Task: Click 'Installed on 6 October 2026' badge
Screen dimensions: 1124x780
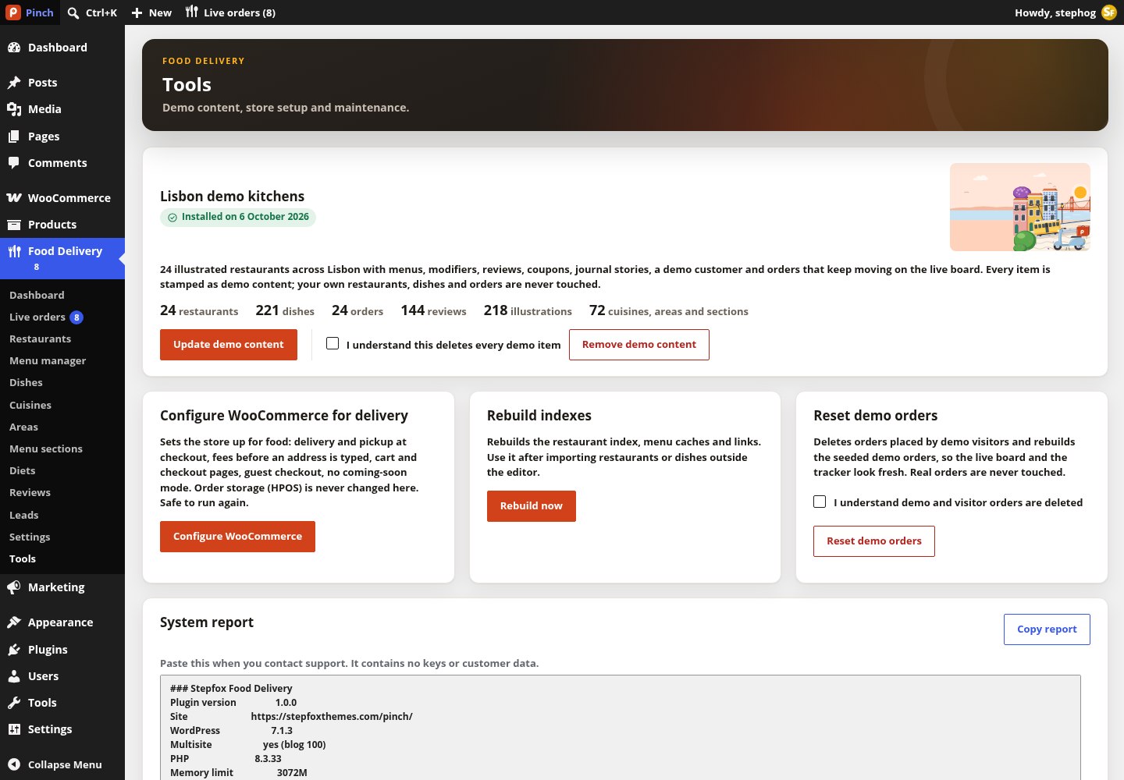Action: click(238, 217)
